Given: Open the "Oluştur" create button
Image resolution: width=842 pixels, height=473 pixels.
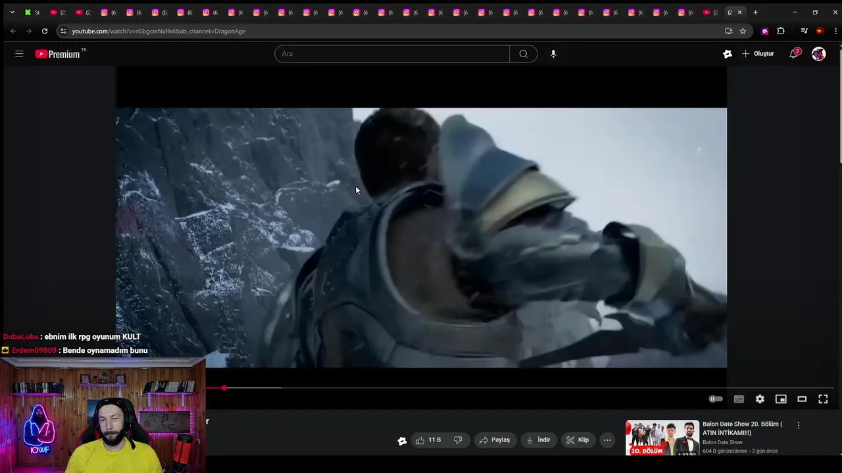Looking at the screenshot, I should (758, 54).
